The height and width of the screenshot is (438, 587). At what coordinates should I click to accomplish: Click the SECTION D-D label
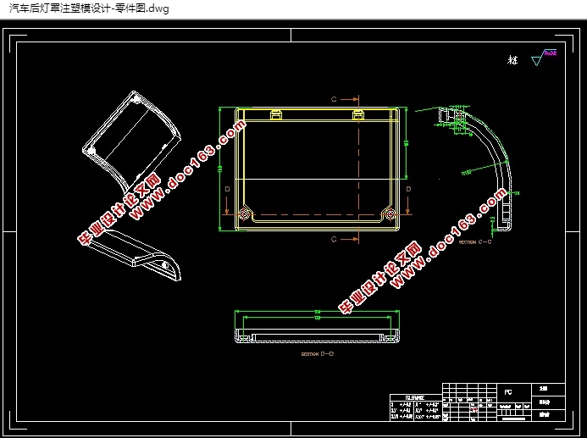coord(318,354)
